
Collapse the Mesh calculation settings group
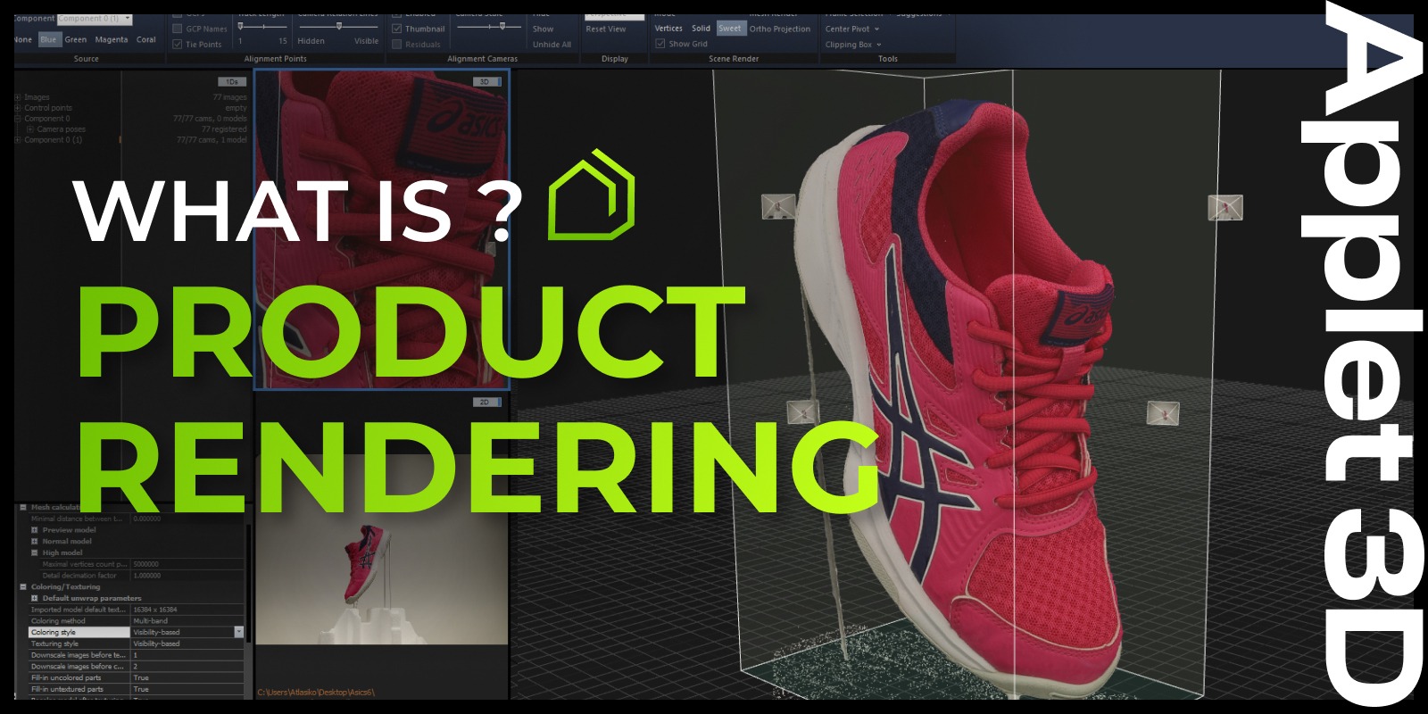tap(23, 507)
